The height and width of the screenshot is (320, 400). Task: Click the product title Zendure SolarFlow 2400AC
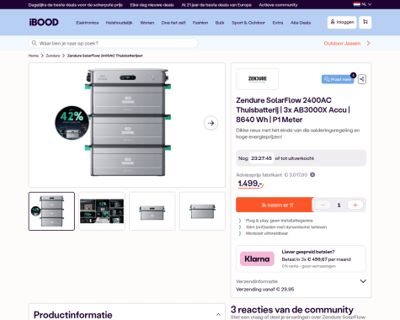tap(293, 109)
